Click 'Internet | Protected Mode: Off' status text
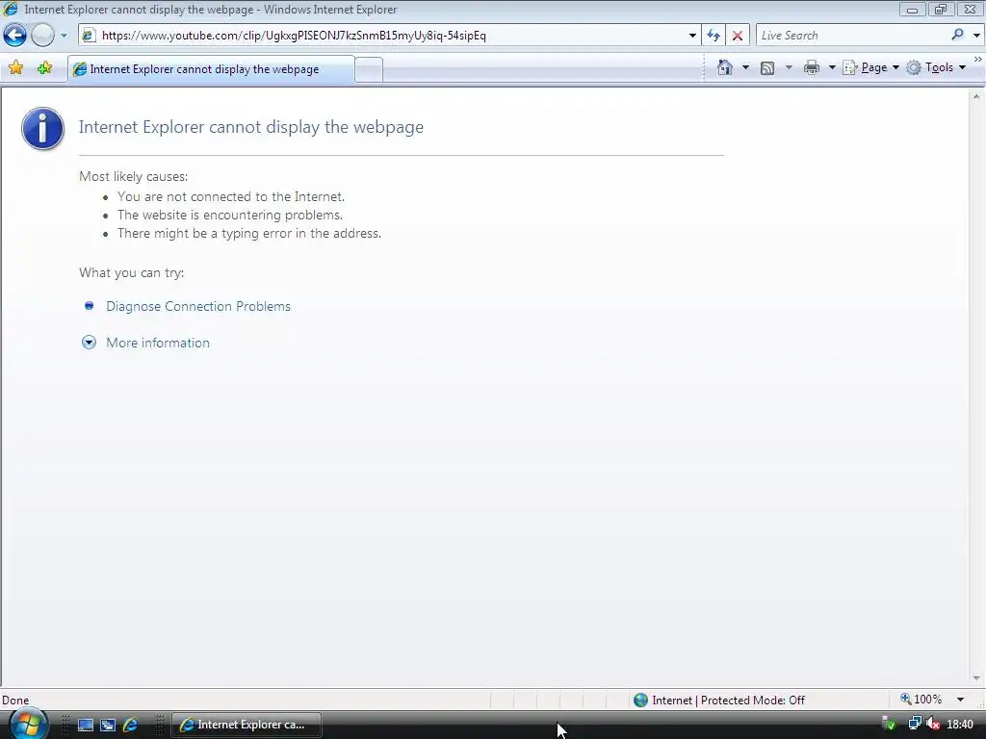 pyautogui.click(x=728, y=701)
